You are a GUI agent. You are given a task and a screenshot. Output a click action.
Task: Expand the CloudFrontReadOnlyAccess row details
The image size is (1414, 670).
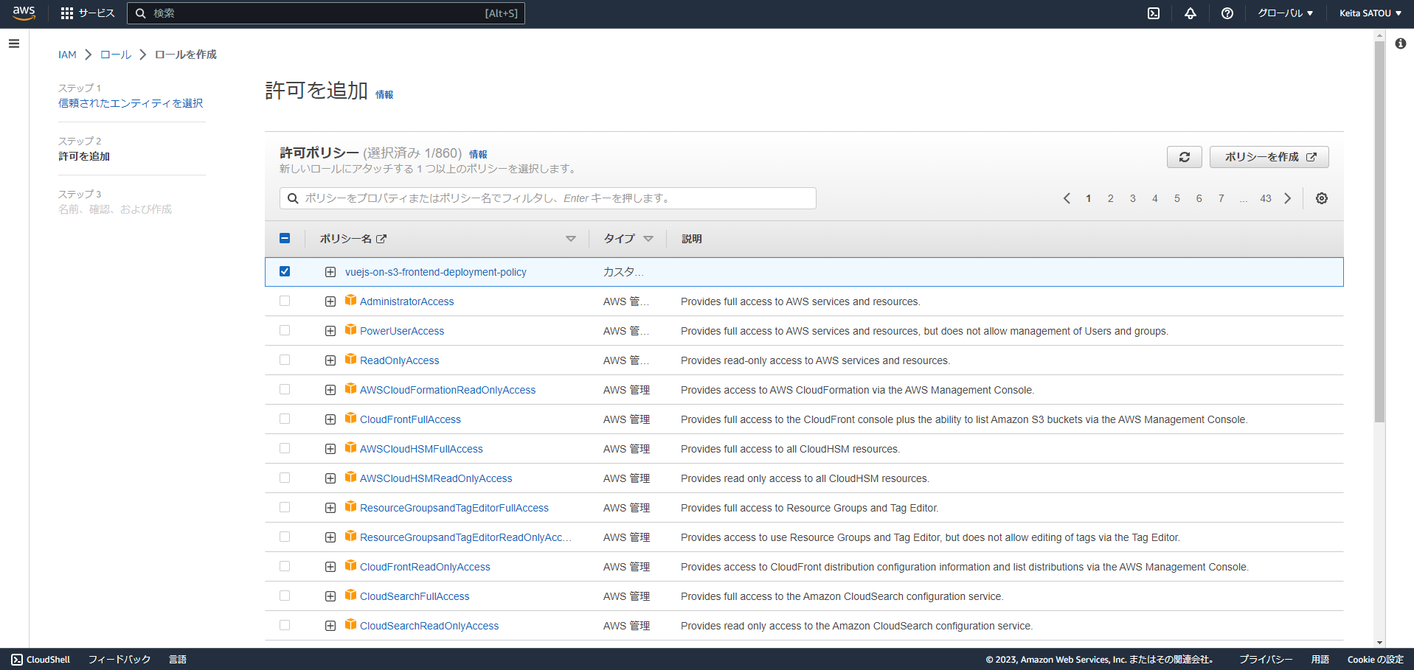[330, 567]
